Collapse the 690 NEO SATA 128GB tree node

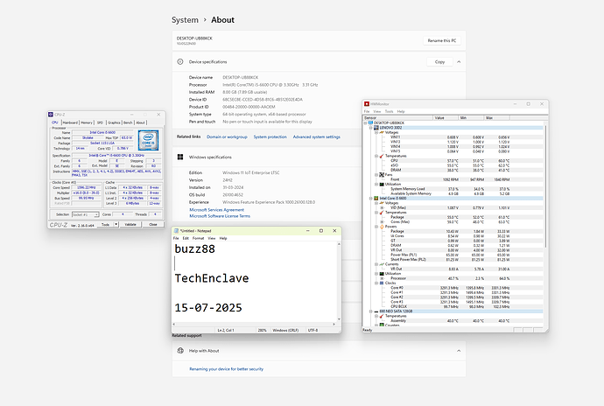[x=371, y=311]
